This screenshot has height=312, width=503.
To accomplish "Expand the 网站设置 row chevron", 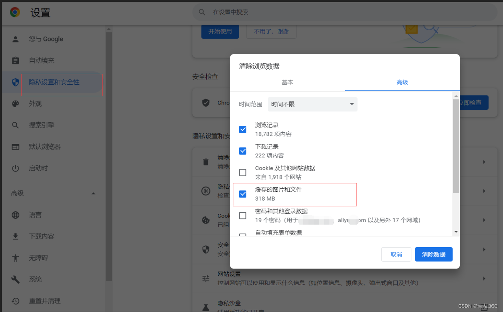I will (x=484, y=278).
